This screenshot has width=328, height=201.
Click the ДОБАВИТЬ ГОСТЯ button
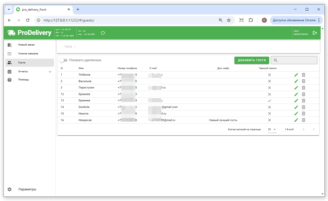(252, 60)
